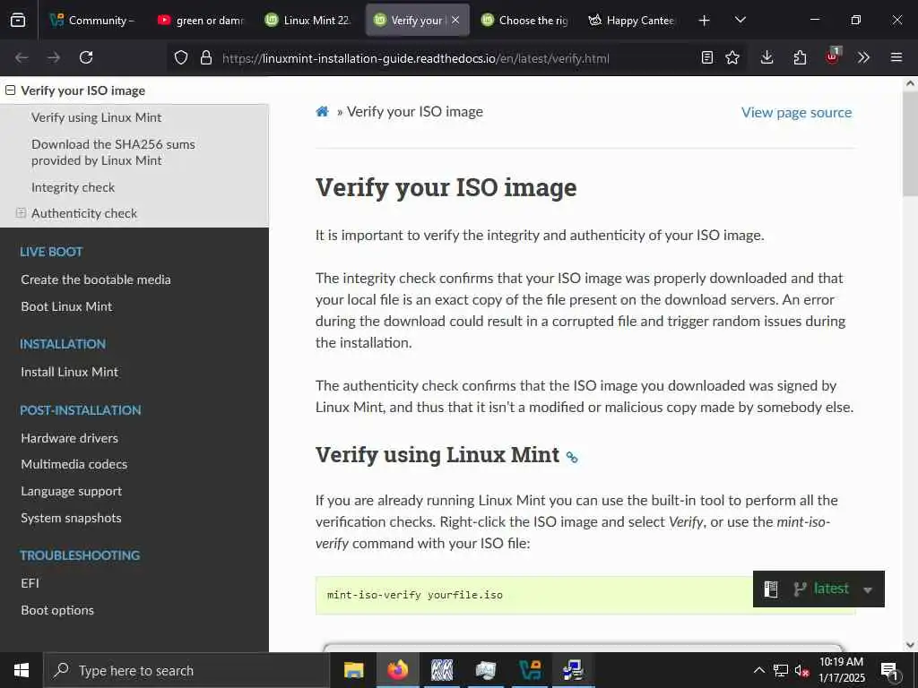Open the tracking protection shield icon
This screenshot has height=688, width=918.
click(x=181, y=58)
